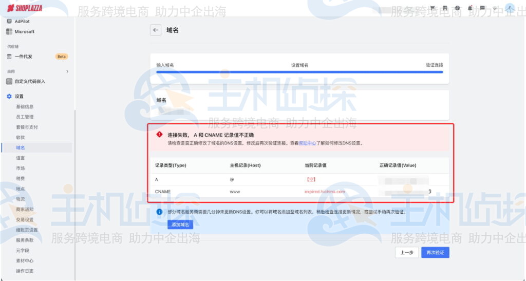Click 当前记录值 column header
The image size is (526, 281).
point(316,165)
